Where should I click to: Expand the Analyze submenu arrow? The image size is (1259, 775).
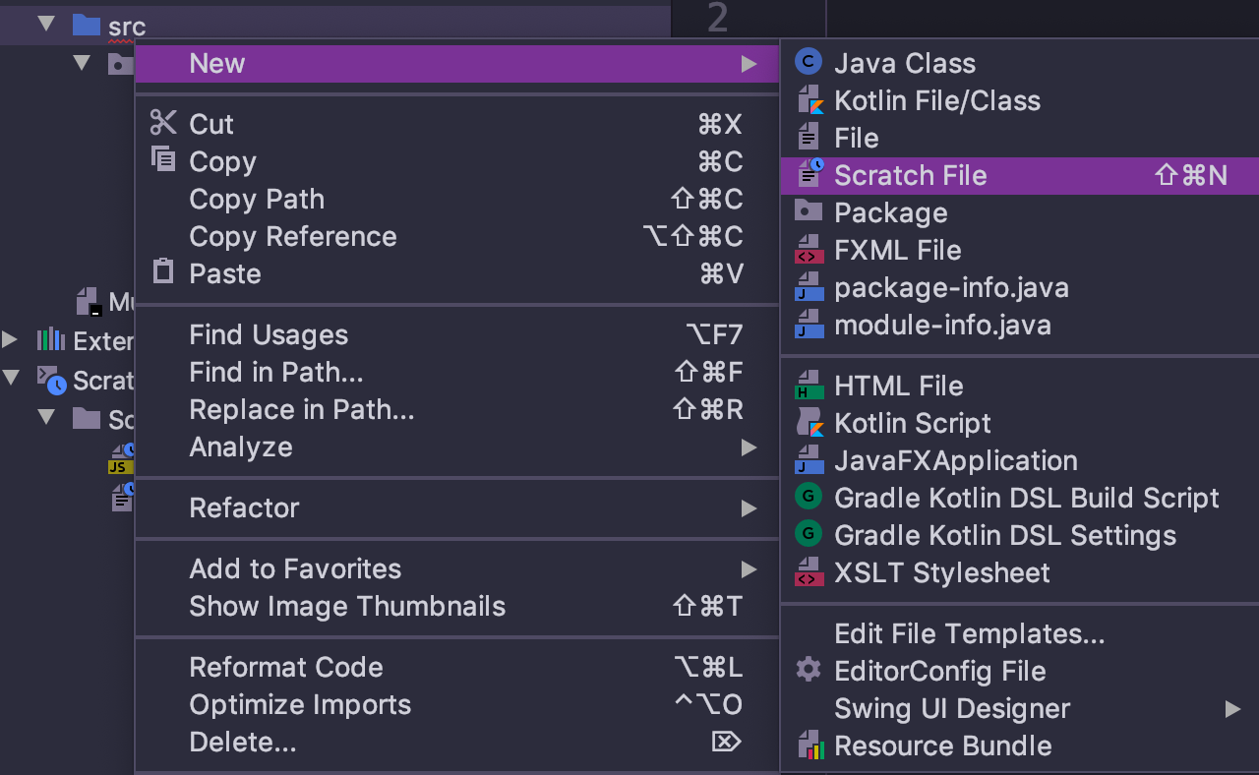pos(749,447)
